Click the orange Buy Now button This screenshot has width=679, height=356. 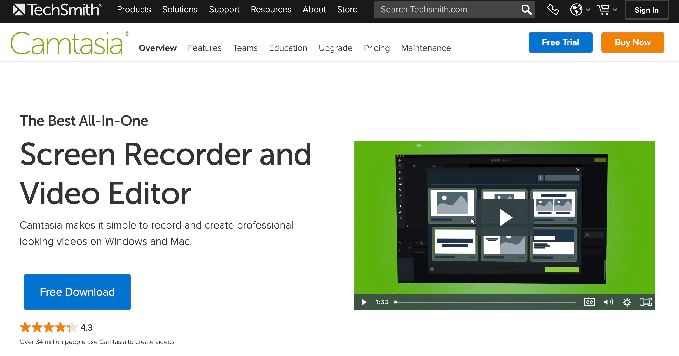click(x=633, y=42)
